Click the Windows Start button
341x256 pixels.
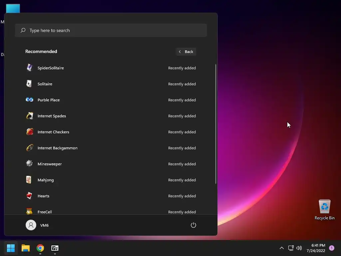pos(11,248)
